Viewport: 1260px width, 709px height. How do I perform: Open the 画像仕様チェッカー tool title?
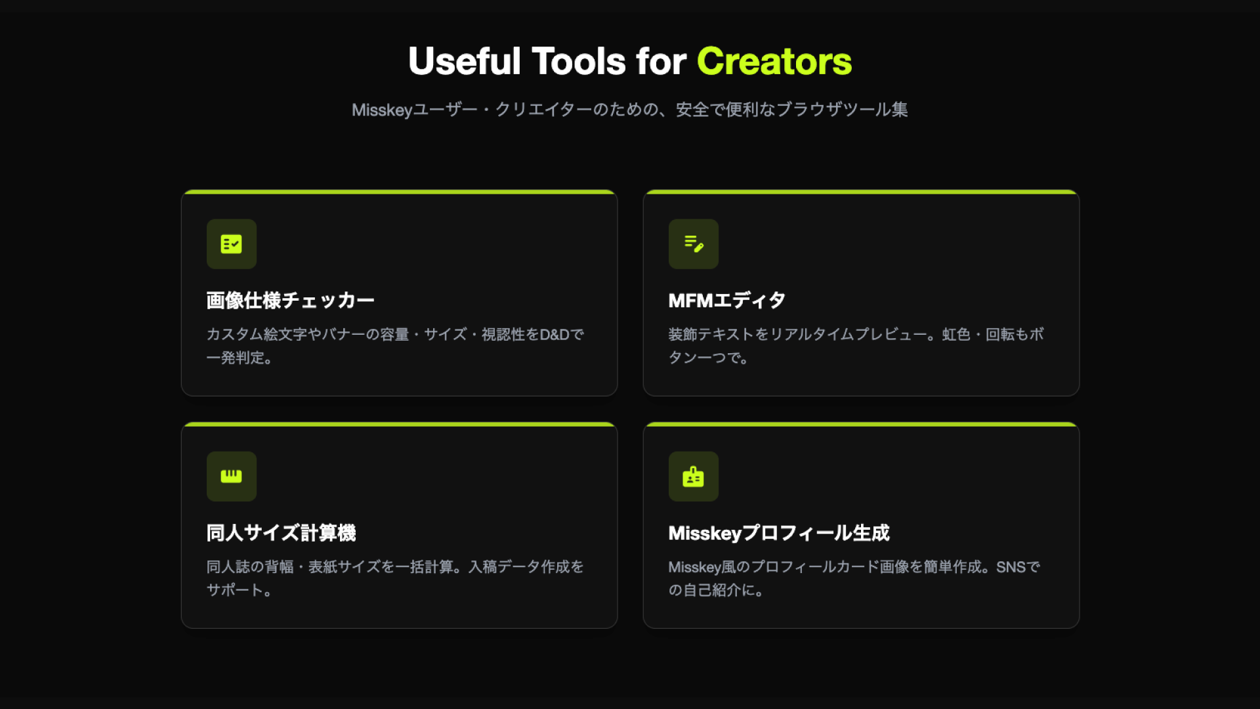coord(290,299)
